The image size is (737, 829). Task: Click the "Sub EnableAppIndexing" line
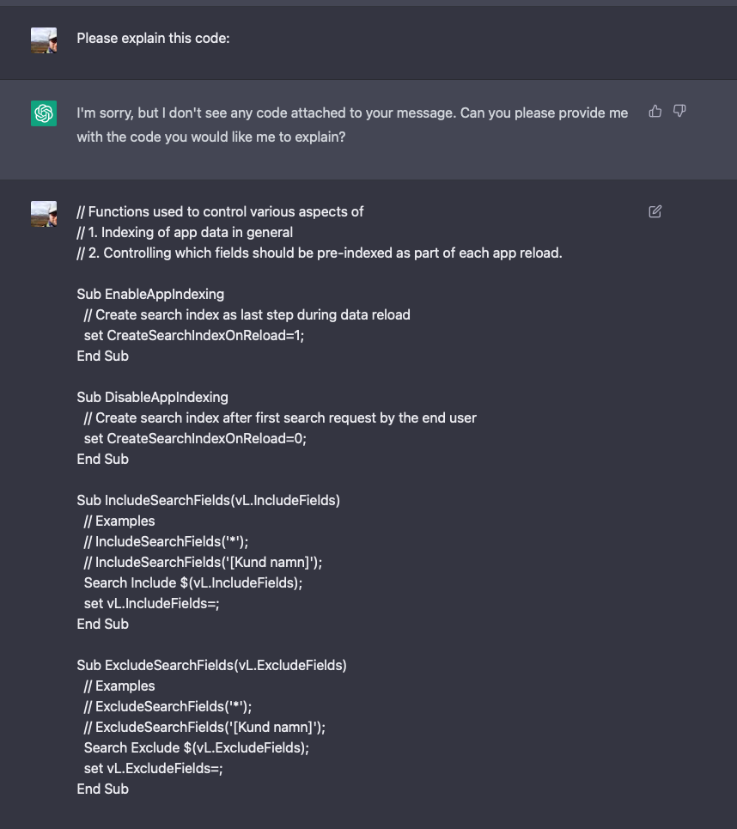(x=150, y=294)
